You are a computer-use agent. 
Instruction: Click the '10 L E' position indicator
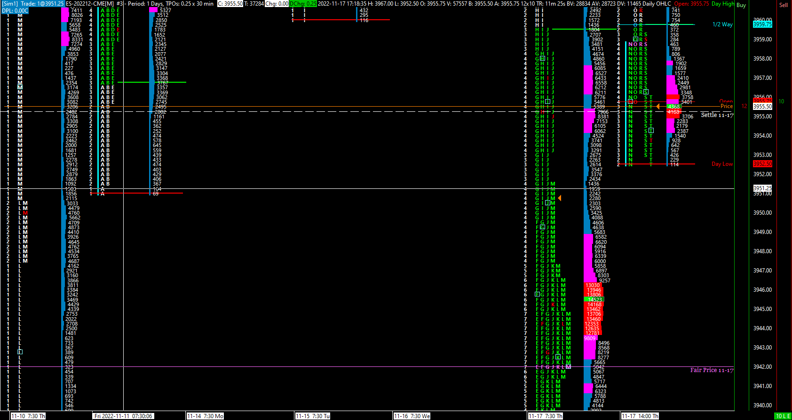point(783,416)
